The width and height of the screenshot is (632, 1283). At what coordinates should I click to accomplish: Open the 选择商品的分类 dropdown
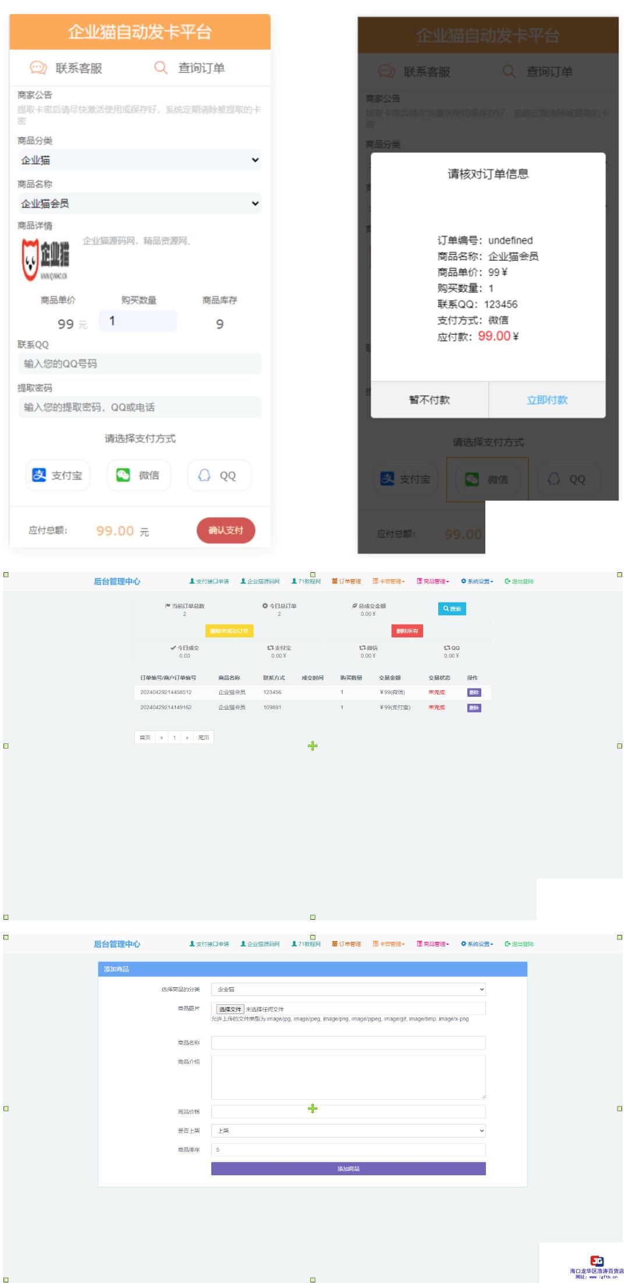tap(349, 990)
